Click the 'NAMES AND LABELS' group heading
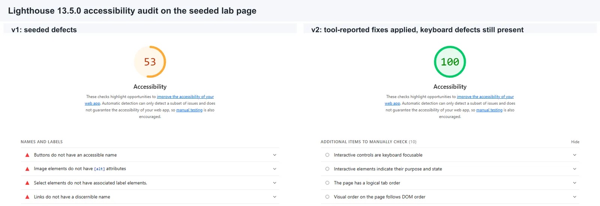The width and height of the screenshot is (600, 206). point(42,142)
